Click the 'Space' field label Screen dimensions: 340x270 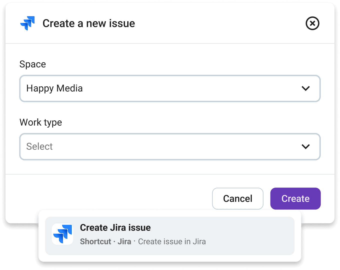tap(33, 64)
